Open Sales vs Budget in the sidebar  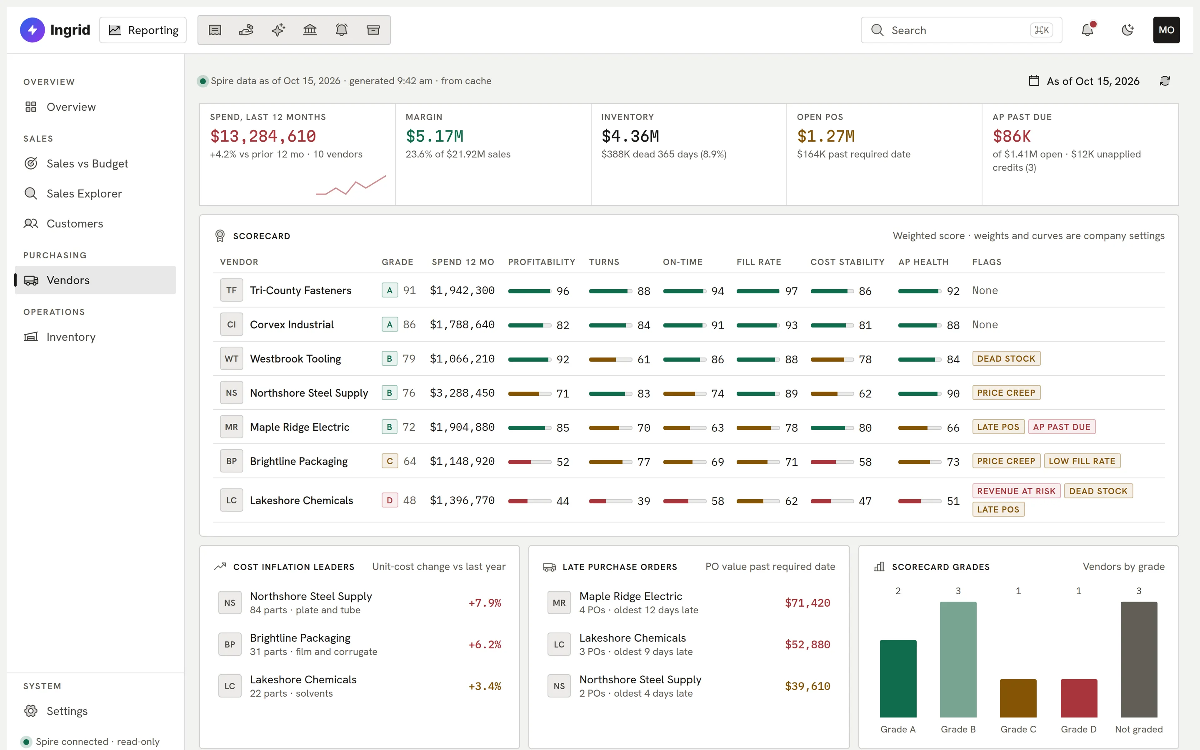click(95, 164)
